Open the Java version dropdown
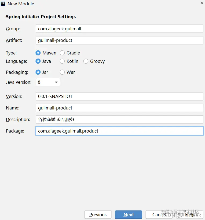205x220 pixels. pyautogui.click(x=48, y=82)
